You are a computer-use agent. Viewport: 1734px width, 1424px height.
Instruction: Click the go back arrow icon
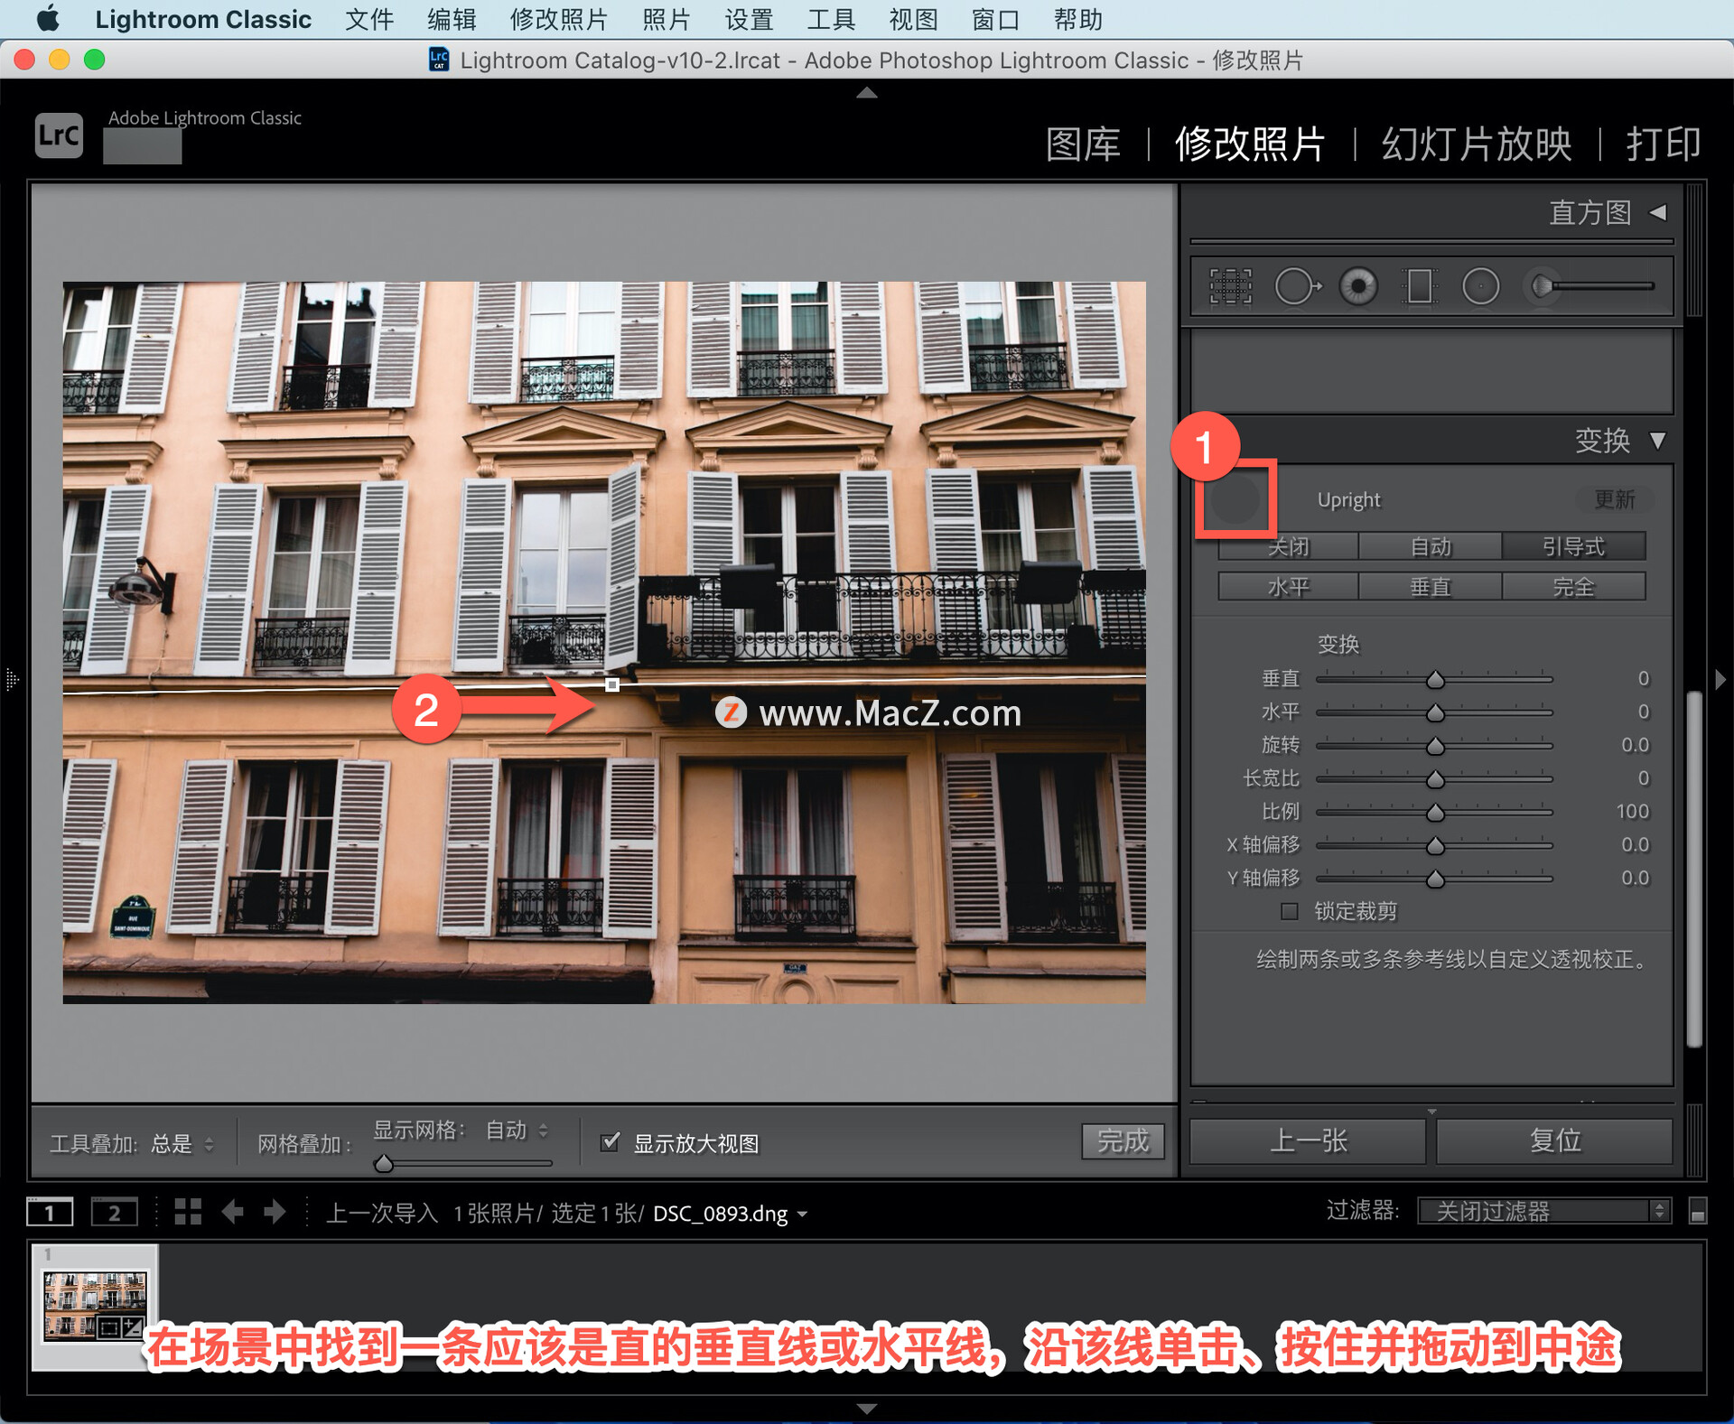(x=233, y=1212)
